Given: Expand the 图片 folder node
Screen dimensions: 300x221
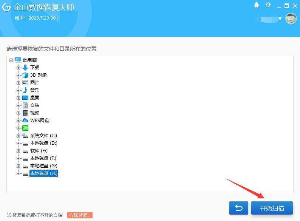Looking at the screenshot, I should tap(18, 83).
